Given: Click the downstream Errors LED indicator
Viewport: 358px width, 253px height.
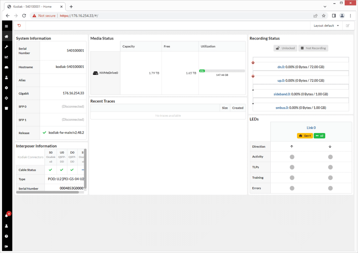Looking at the screenshot, I should point(330,188).
